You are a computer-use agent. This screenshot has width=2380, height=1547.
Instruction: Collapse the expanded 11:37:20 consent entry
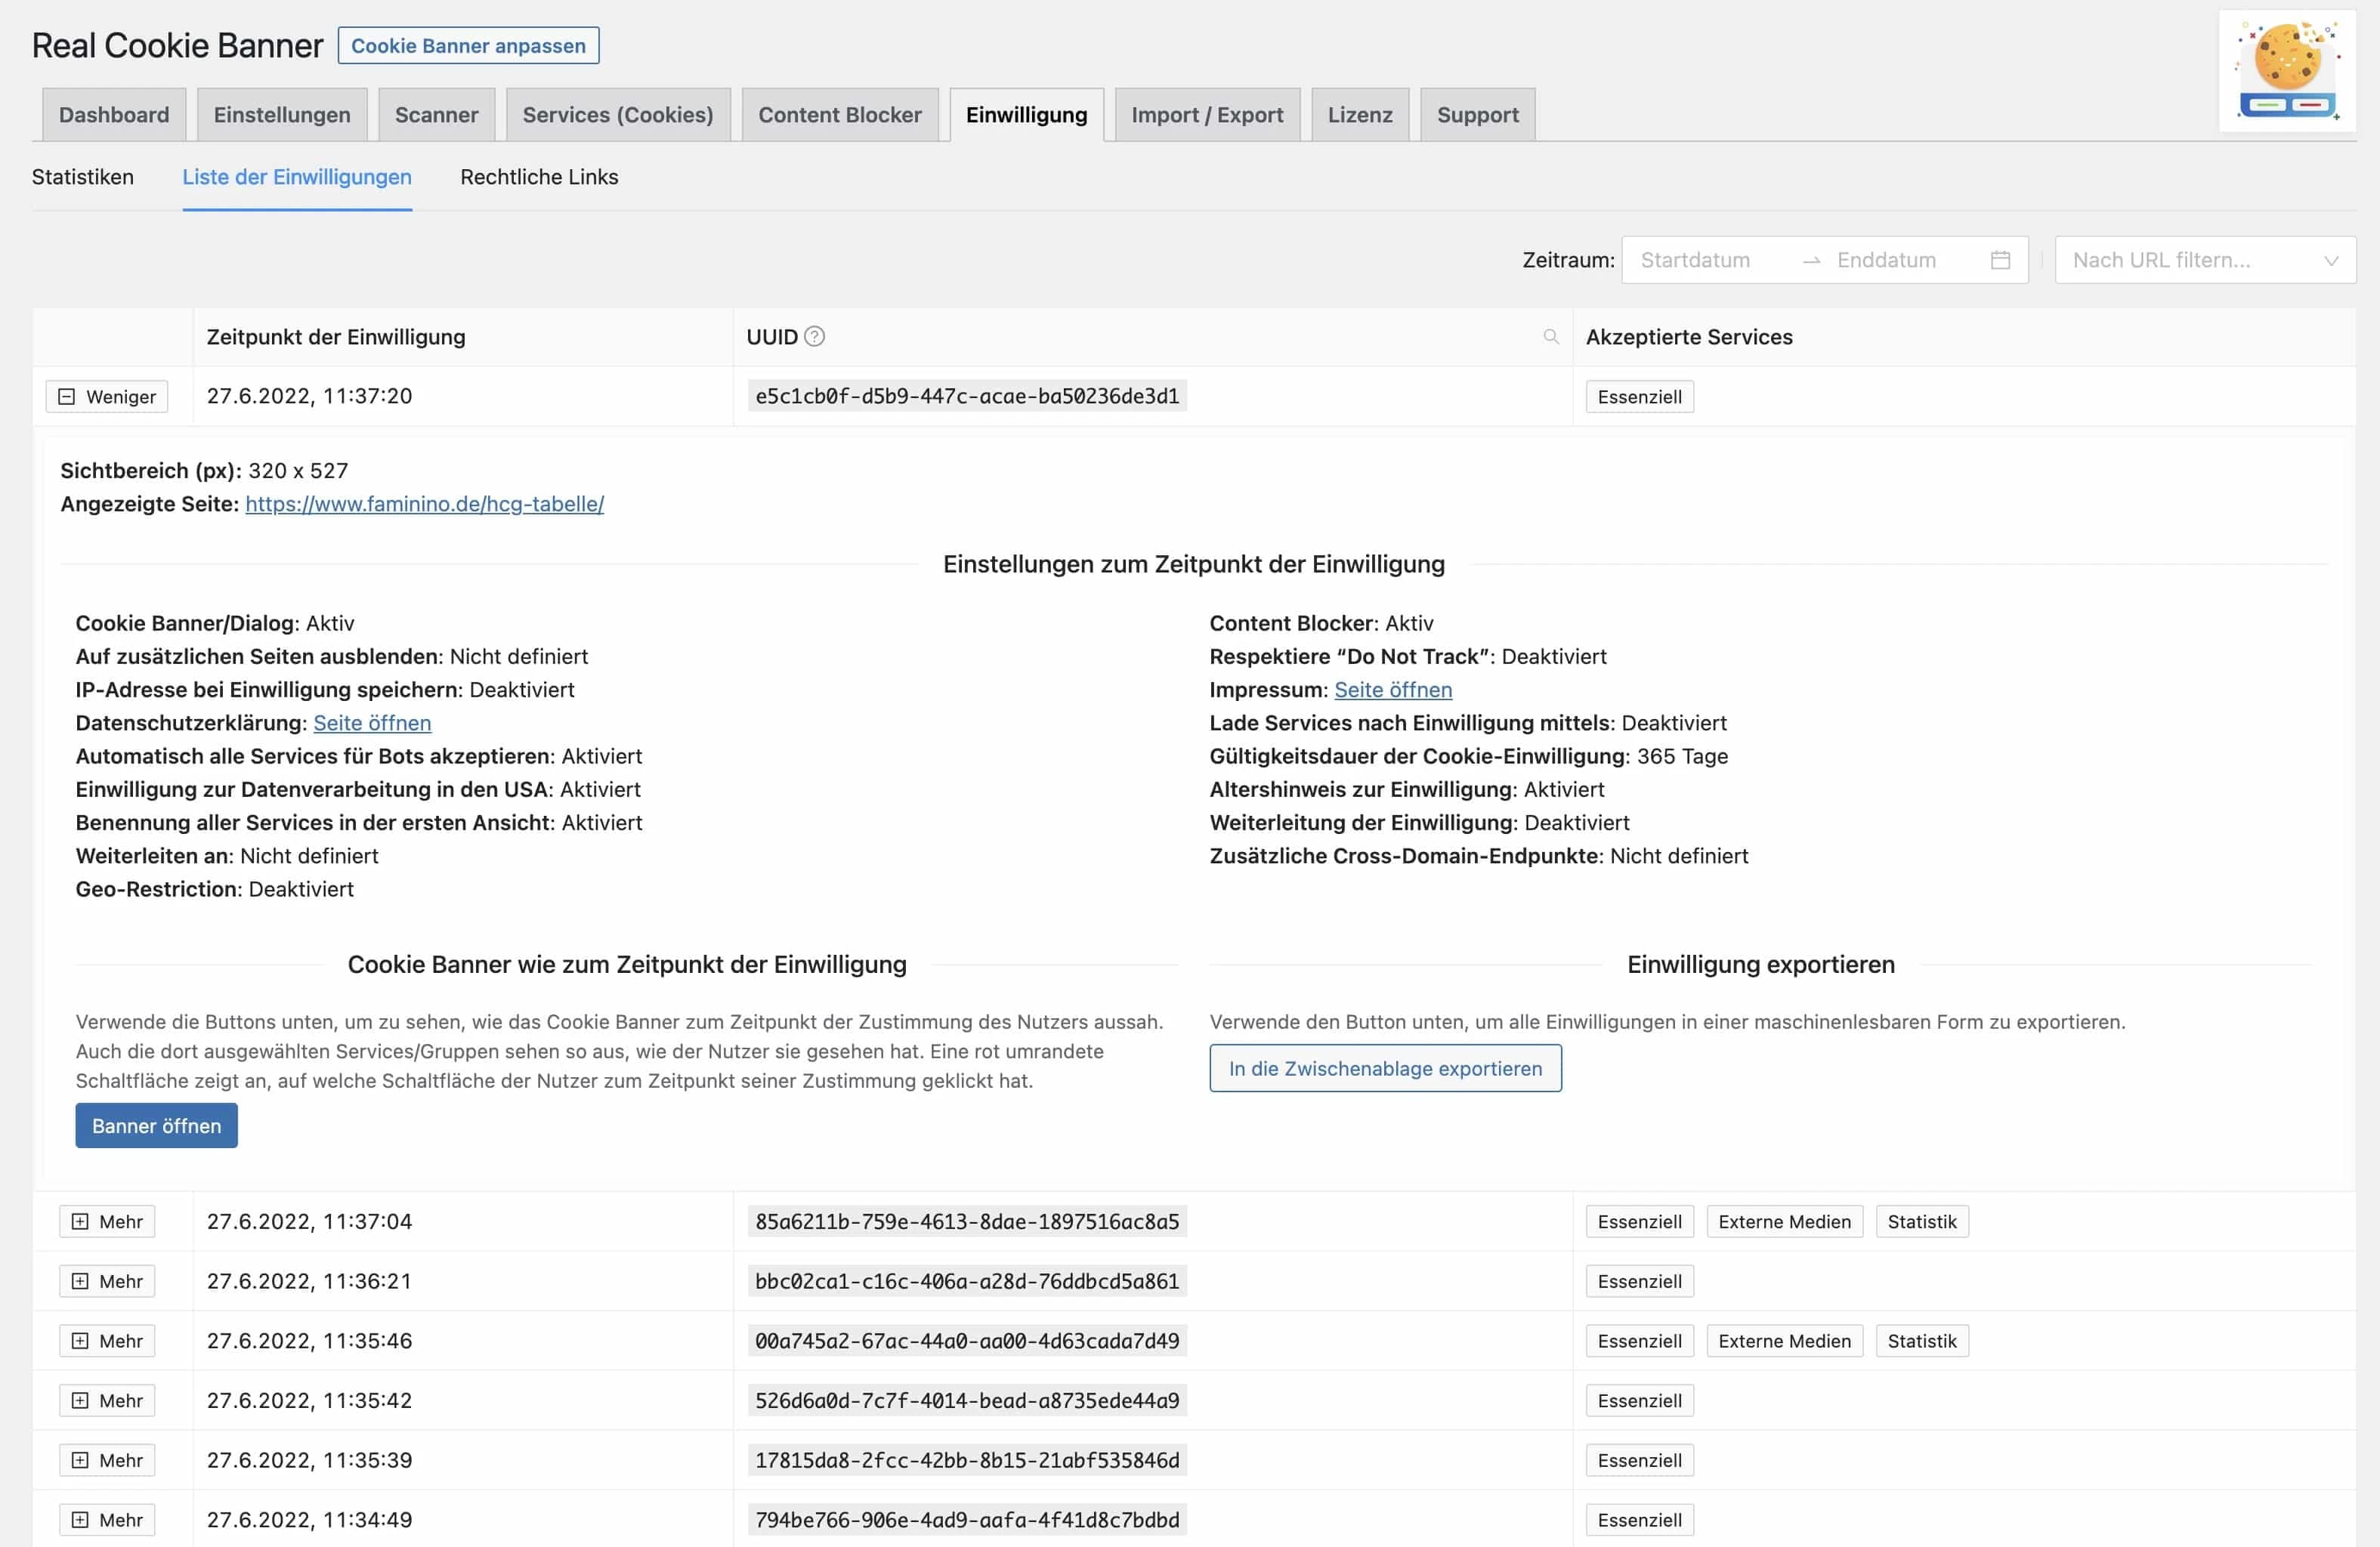106,396
